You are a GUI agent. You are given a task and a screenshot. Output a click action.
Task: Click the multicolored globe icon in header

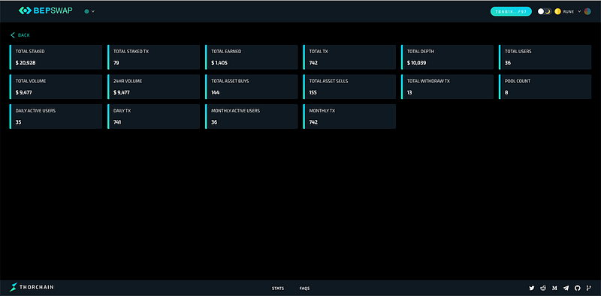[x=587, y=11]
